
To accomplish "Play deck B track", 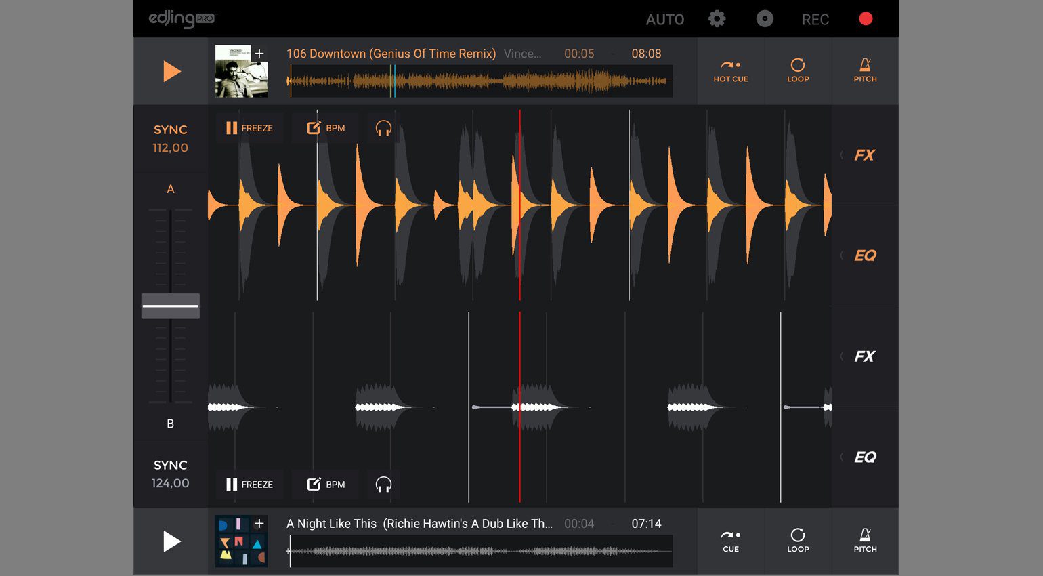I will 172,541.
